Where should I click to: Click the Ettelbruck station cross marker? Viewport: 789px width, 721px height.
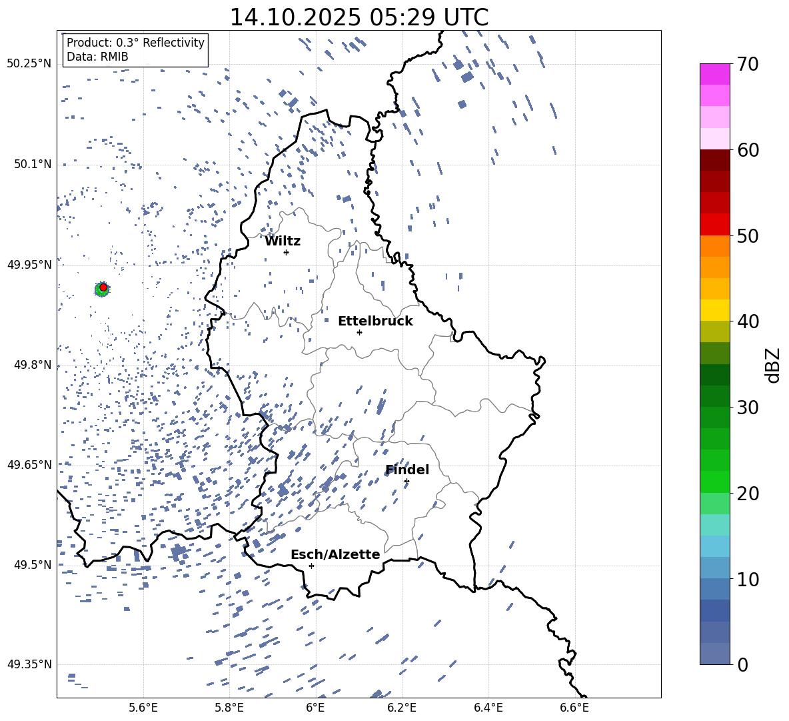coord(359,332)
